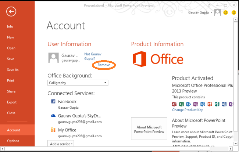Open the Print page
Viewport: 239px width, 152px height.
pos(11,80)
